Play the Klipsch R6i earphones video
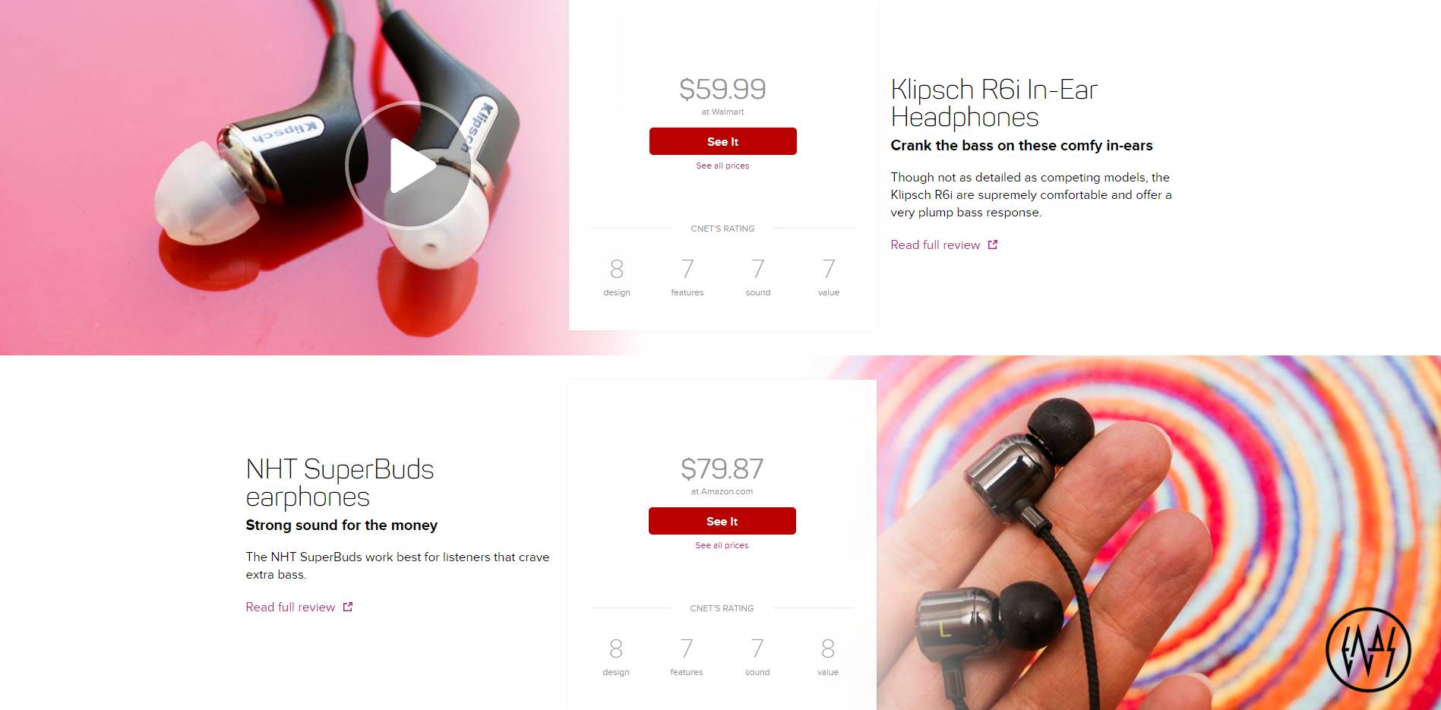This screenshot has height=710, width=1441. pyautogui.click(x=409, y=165)
